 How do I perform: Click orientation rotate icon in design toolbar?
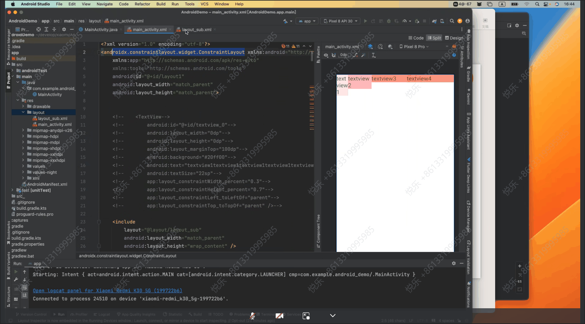(x=380, y=47)
